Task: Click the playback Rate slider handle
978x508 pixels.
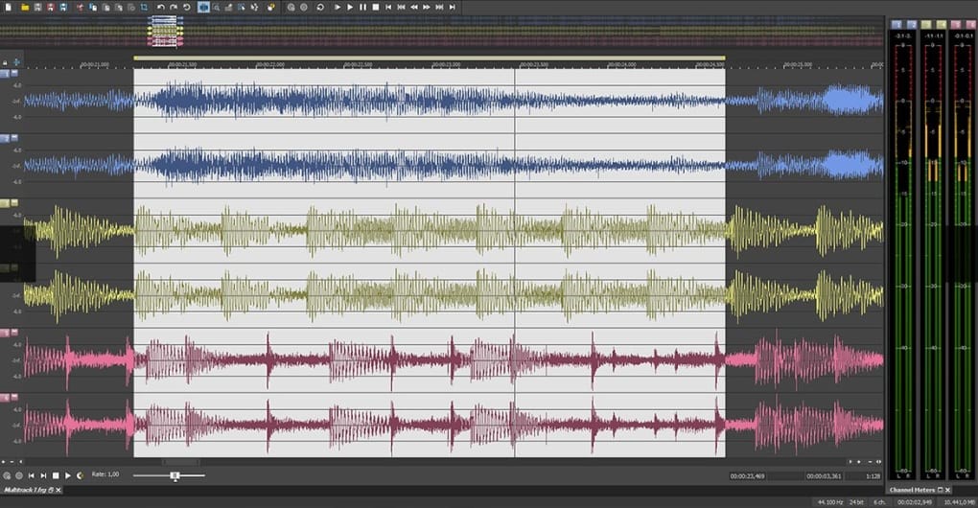Action: [175, 475]
